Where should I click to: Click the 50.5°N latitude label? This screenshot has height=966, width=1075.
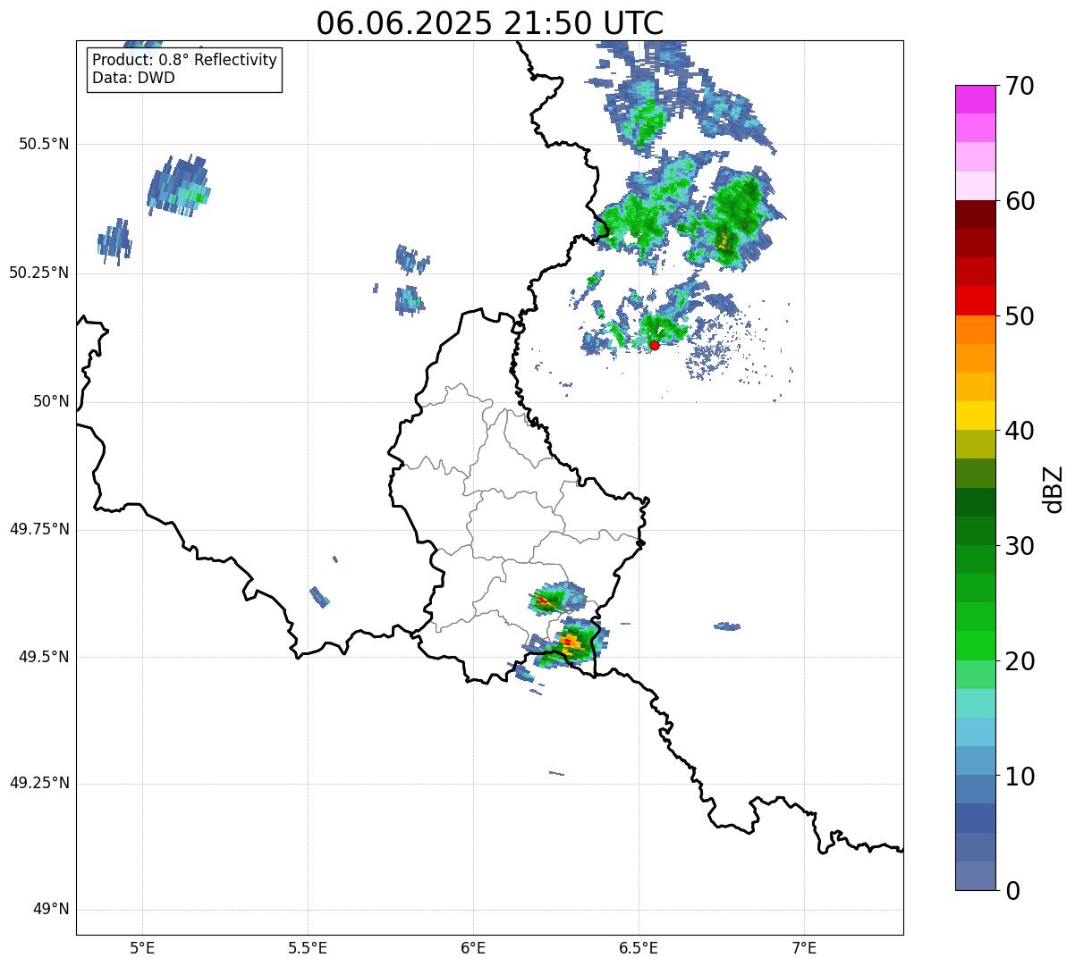[x=44, y=144]
